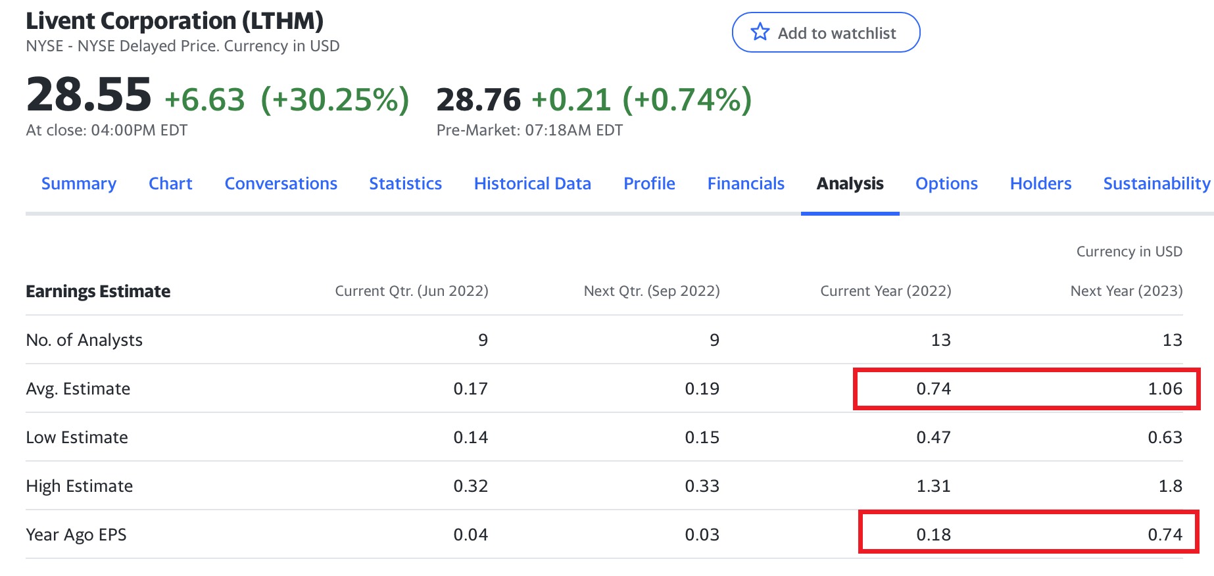Click the Next Qtr. (Sep 2022) column header

[x=651, y=291]
